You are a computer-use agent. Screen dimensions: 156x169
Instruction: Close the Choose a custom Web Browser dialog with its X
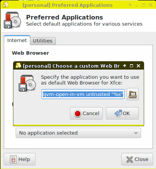pyautogui.click(x=138, y=66)
